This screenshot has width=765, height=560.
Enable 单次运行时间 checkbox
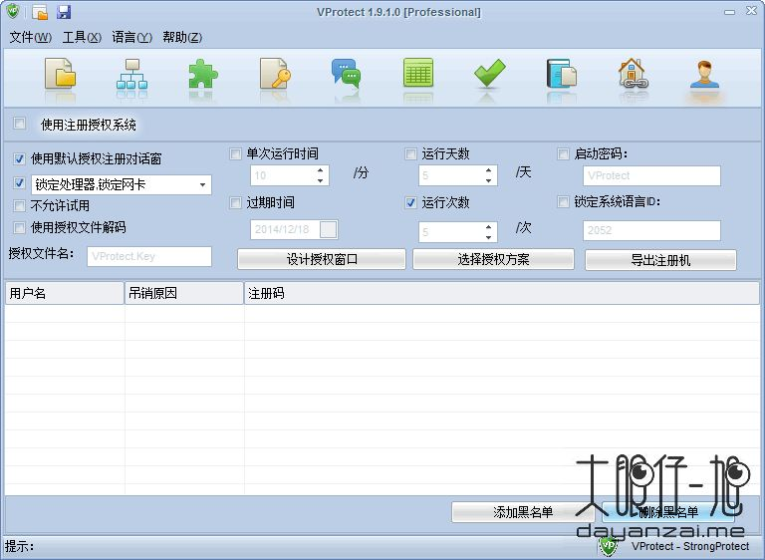click(x=235, y=154)
